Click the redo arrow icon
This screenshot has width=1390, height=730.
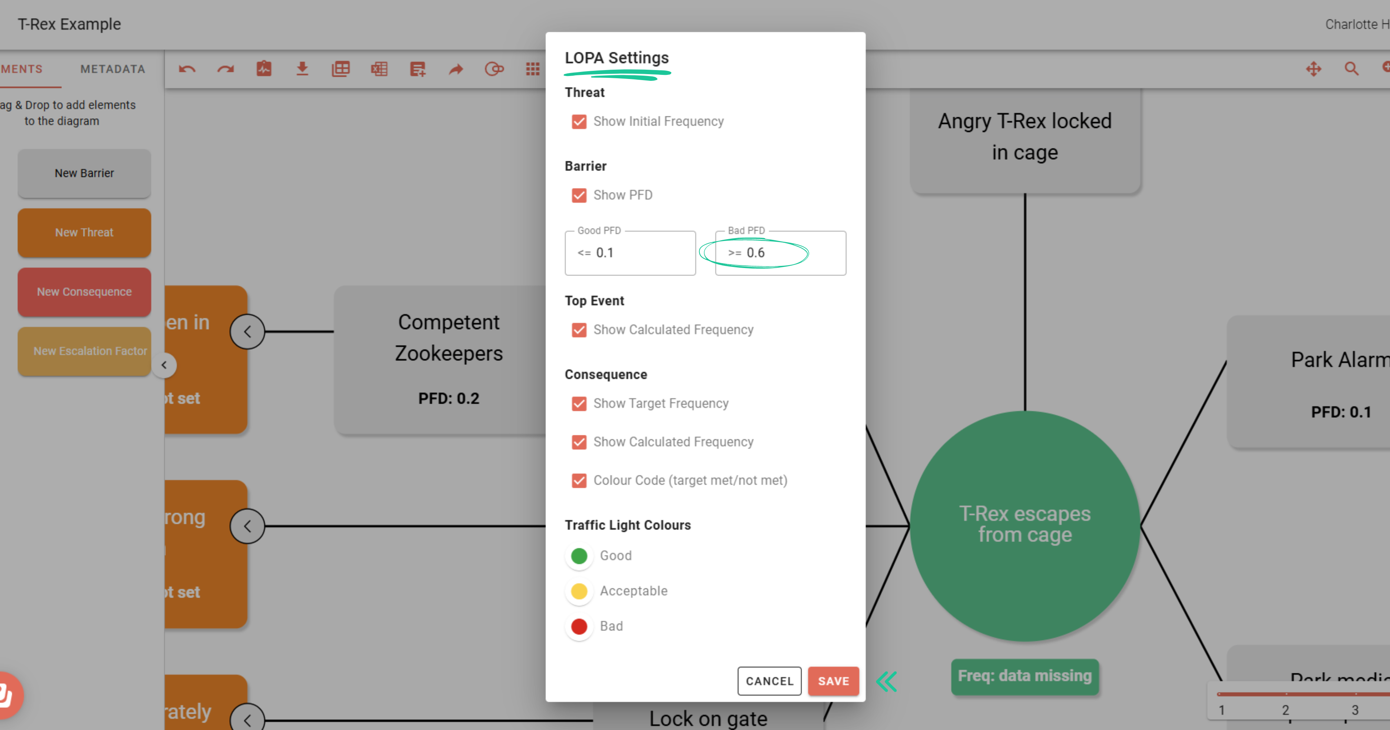[226, 69]
